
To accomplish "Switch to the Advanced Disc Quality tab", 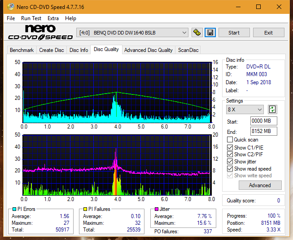I will point(149,50).
